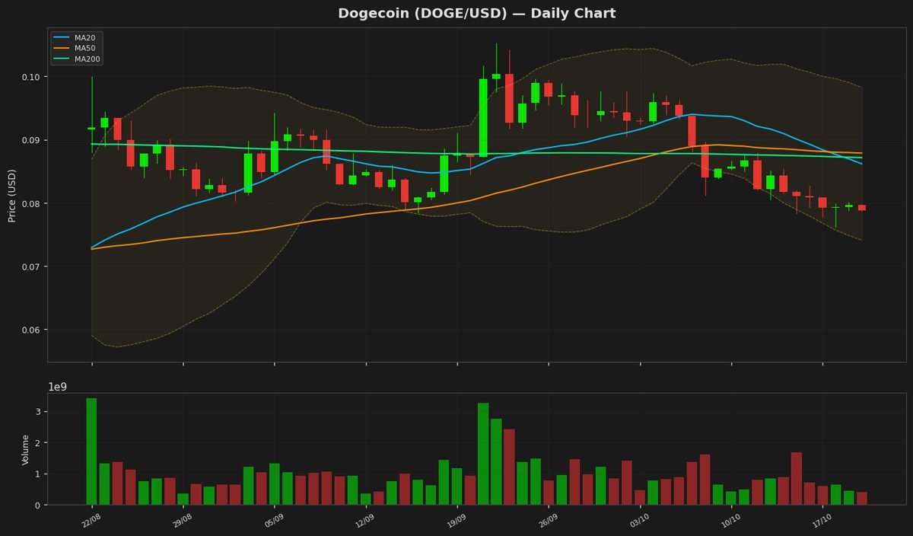Click the 0.10 price tick label
The width and height of the screenshot is (913, 536).
(32, 77)
